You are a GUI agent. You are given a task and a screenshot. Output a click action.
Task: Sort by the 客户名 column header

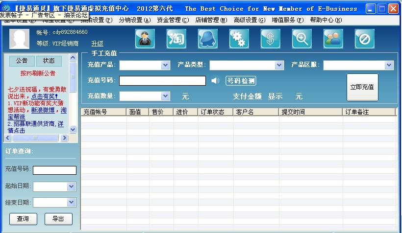256,112
